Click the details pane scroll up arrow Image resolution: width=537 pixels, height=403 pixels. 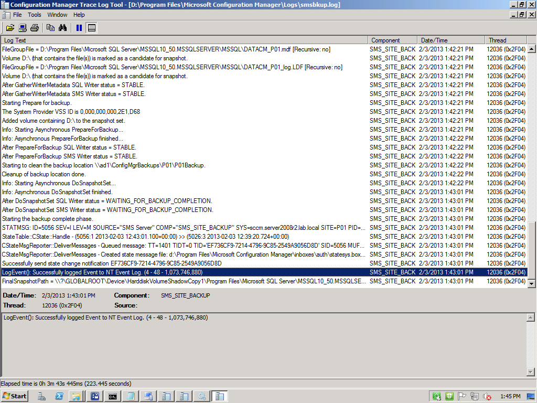(x=530, y=317)
